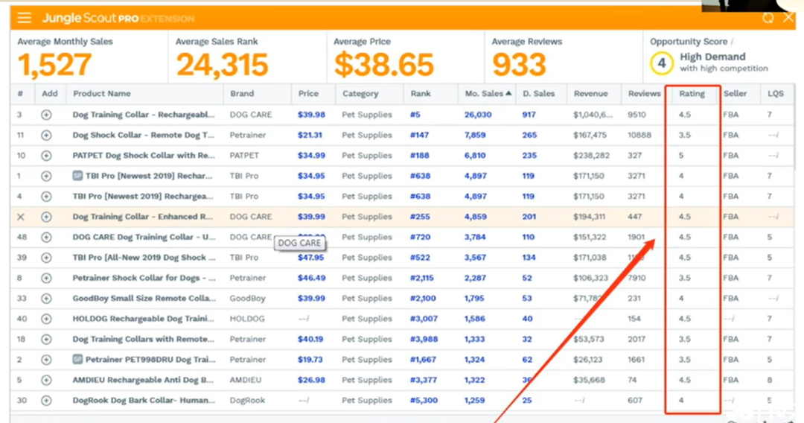
Task: Add the Dog Shock Collar - Remote Dog product
Action: pos(46,136)
